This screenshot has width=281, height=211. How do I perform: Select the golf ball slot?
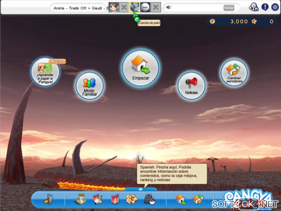[145, 7]
